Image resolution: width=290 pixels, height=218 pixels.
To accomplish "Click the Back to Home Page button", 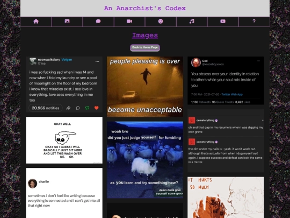I will click(145, 48).
